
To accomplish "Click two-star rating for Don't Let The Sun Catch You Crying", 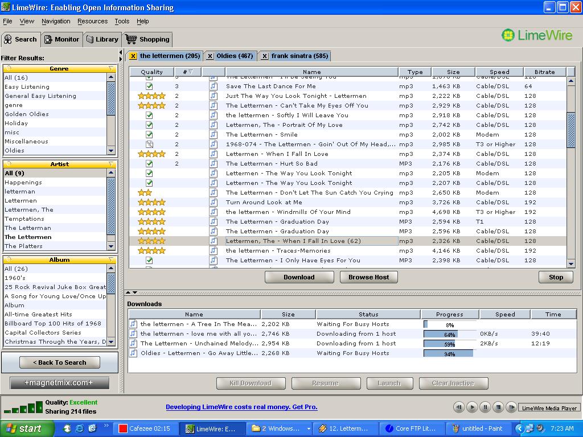I will 145,192.
